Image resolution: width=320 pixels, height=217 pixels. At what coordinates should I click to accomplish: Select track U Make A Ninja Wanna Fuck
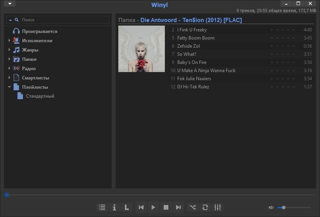242,71
